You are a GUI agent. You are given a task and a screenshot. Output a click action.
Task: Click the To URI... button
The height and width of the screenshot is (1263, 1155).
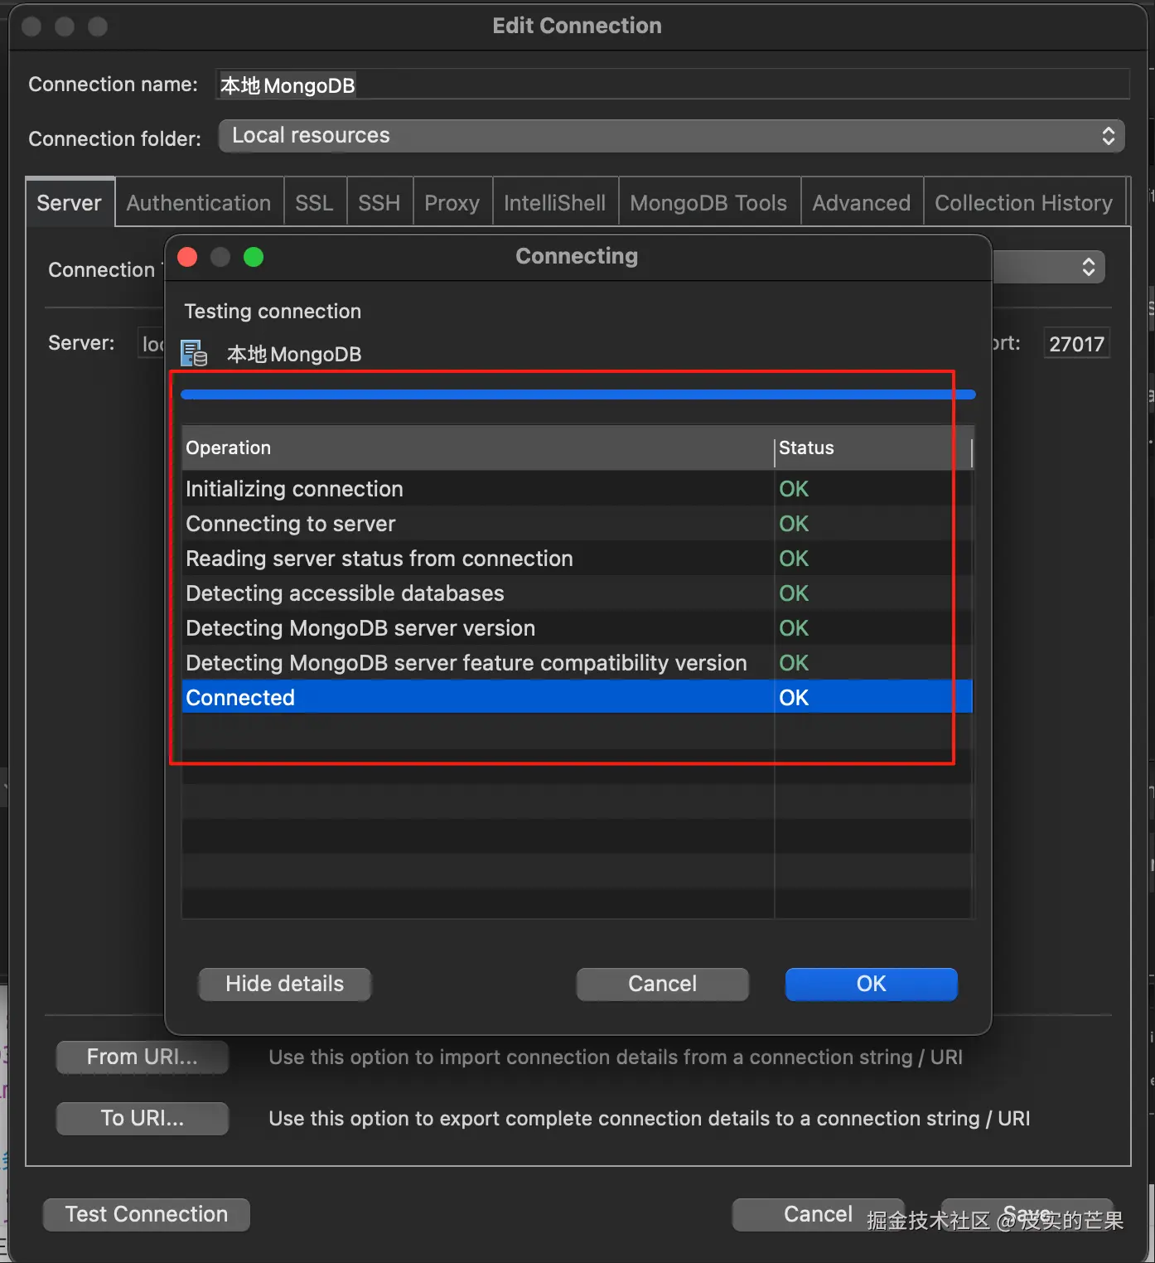click(143, 1118)
